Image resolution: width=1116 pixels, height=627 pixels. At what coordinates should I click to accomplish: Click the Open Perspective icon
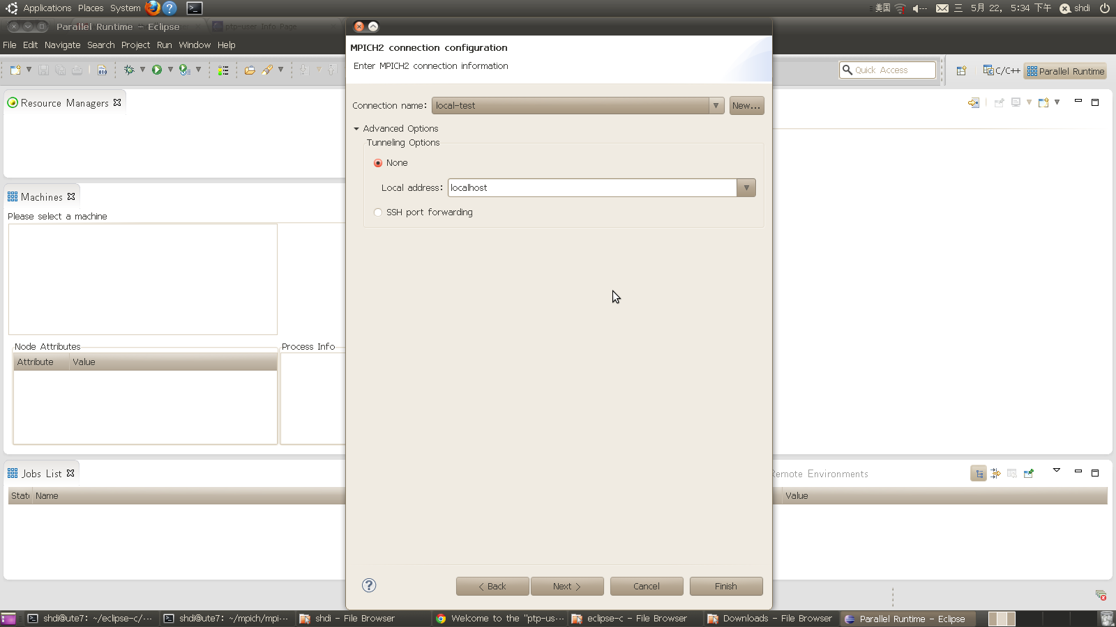[961, 70]
